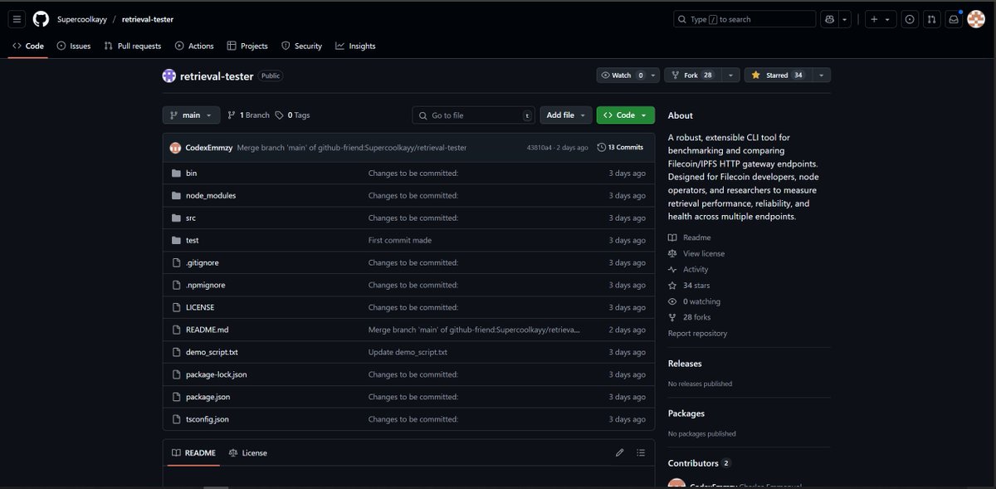Open commit hash 43810a4
This screenshot has height=489, width=996.
(x=540, y=148)
